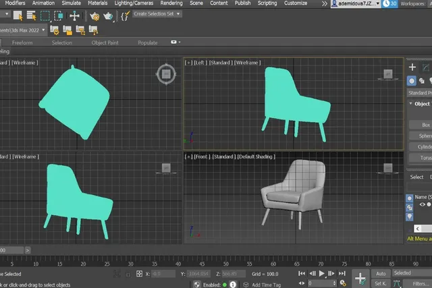Toggle display geometry filter in Scene Explorer
This screenshot has height=288, width=432.
[x=410, y=198]
